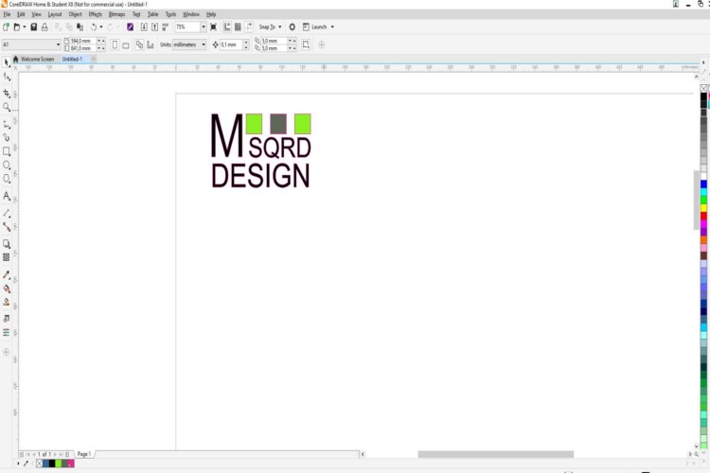Open the File menu
This screenshot has height=473, width=710.
pos(7,14)
